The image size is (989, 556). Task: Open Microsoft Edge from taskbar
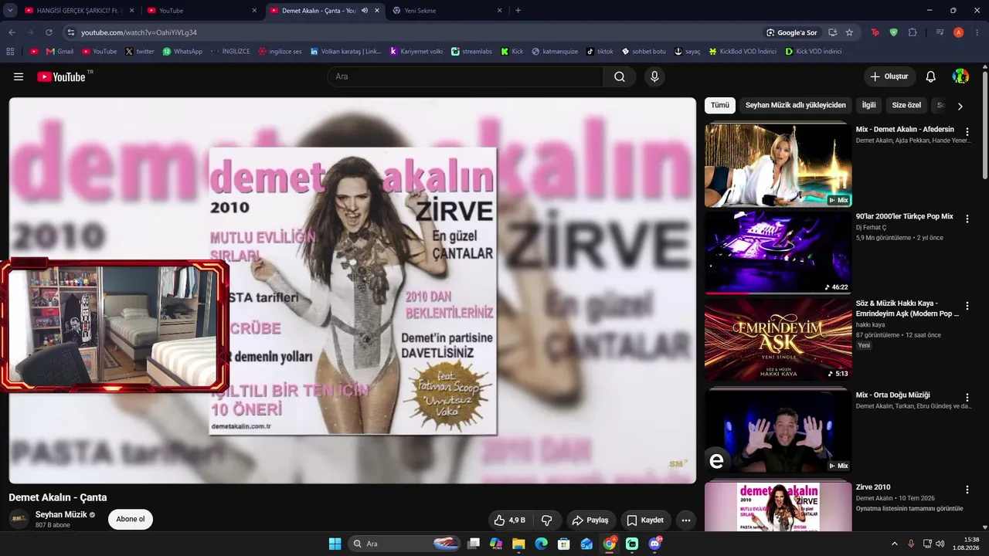(x=541, y=544)
